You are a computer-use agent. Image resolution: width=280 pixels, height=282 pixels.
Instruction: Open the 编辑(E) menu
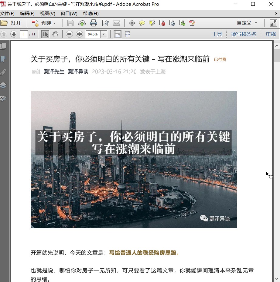27,14
